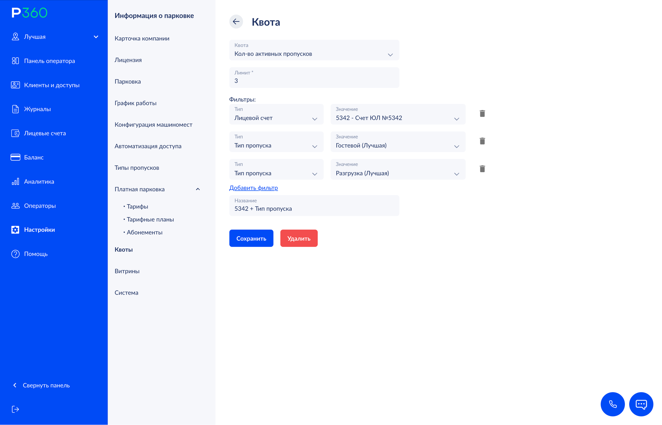This screenshot has width=662, height=425.
Task: Open the Квота type dropdown
Action: (314, 50)
